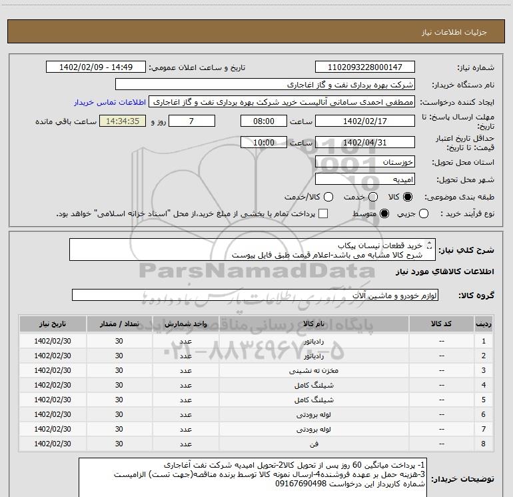Click the date 1402/02/30 in row 8

pos(53,444)
